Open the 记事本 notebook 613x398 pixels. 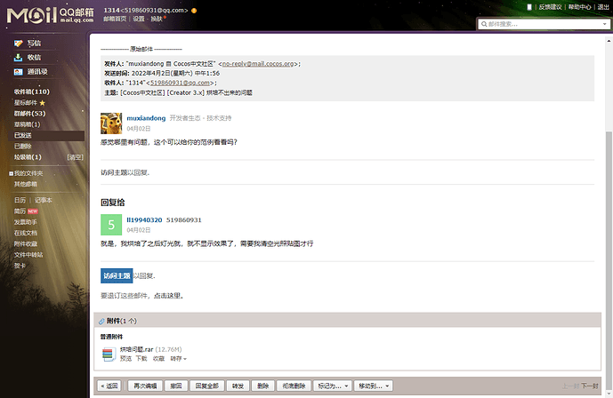click(x=43, y=200)
